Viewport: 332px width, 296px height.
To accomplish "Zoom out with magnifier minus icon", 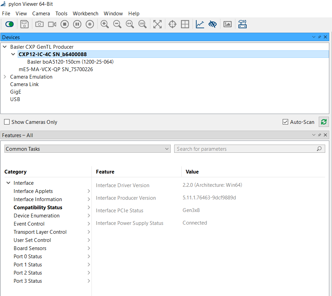I will click(117, 24).
